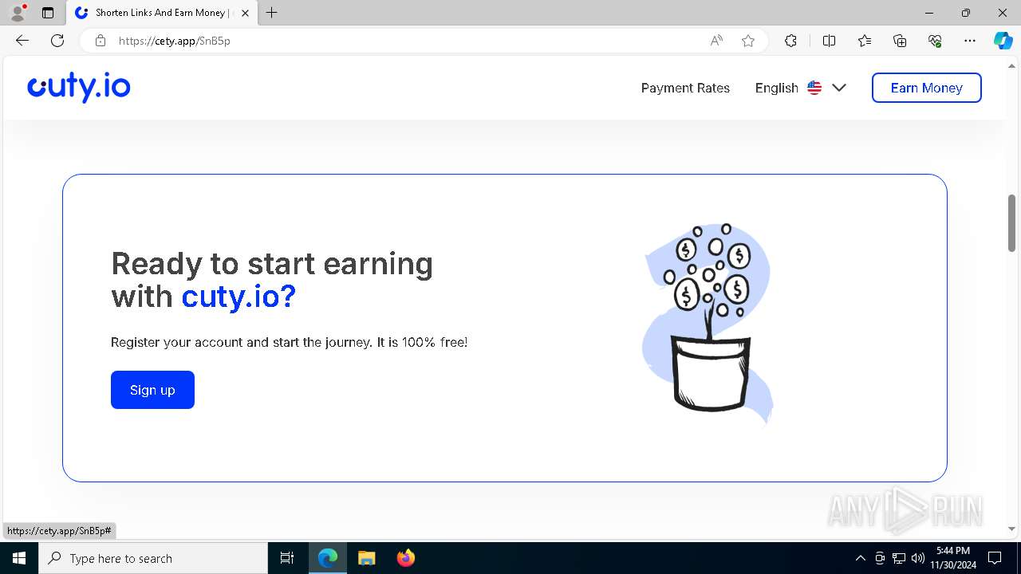
Task: Open the taskbar clock and date
Action: (x=953, y=558)
